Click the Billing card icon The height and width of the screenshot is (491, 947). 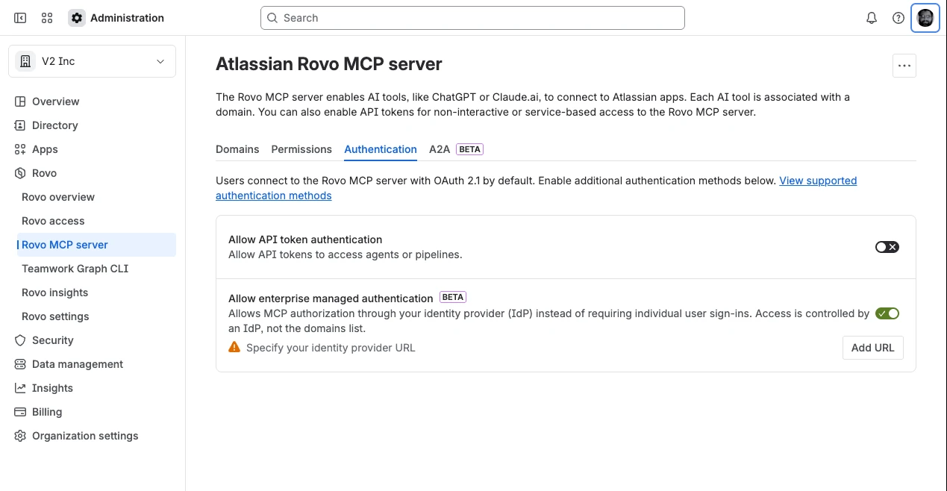click(20, 412)
